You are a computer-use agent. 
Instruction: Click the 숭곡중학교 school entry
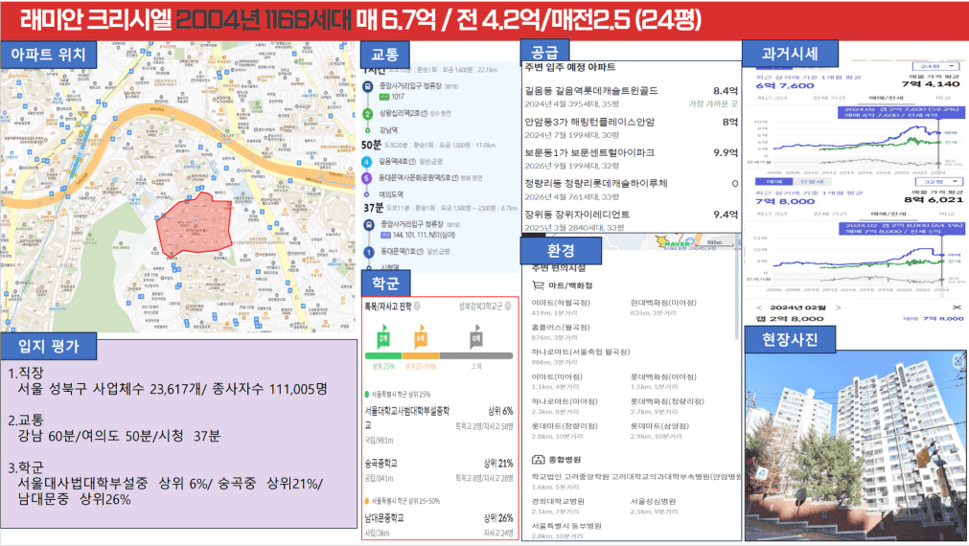(x=439, y=470)
